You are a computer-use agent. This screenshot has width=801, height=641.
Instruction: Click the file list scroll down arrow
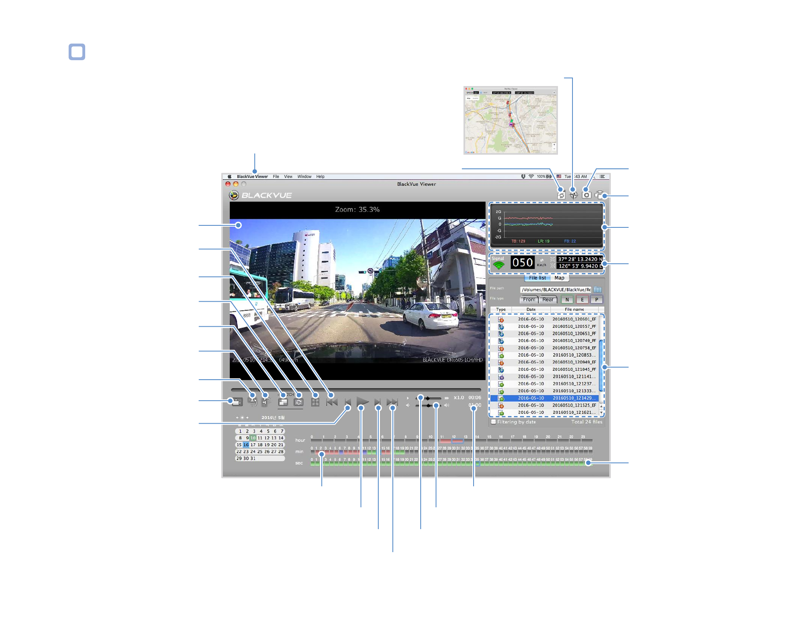point(602,412)
